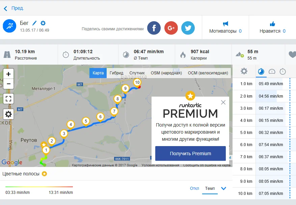This screenshot has width=296, height=205.
Task: Click the 10.19 km distance value
Action: tap(25, 52)
